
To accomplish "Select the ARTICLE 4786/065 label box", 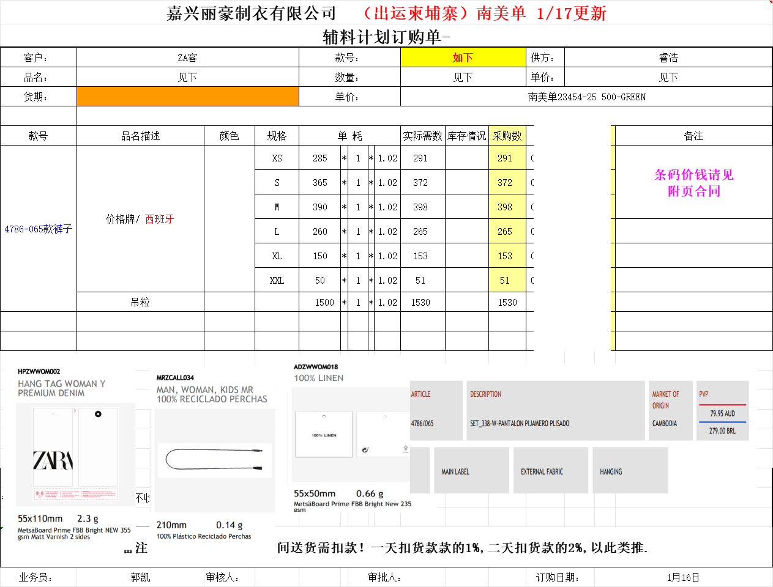I will point(436,410).
